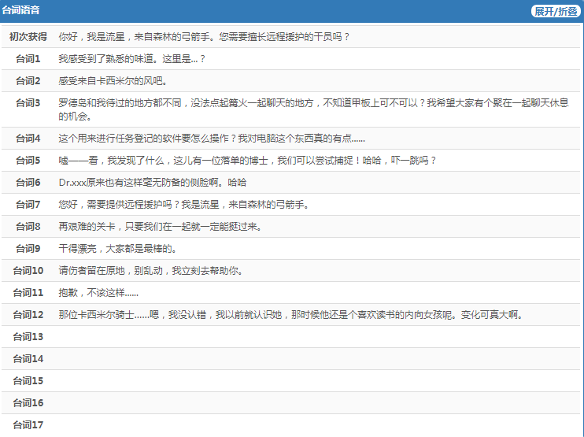Click the 台词6 Dr.xxx dialogue text

[152, 183]
